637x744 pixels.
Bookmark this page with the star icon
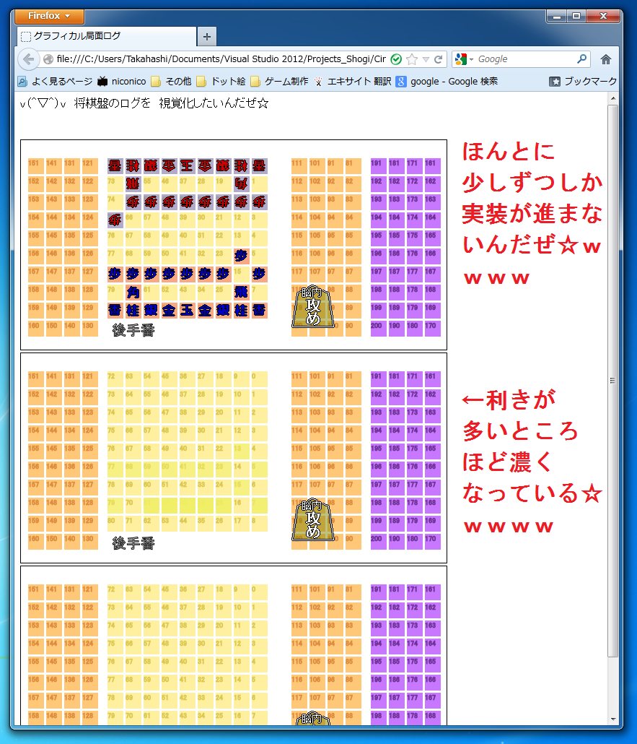pos(412,59)
